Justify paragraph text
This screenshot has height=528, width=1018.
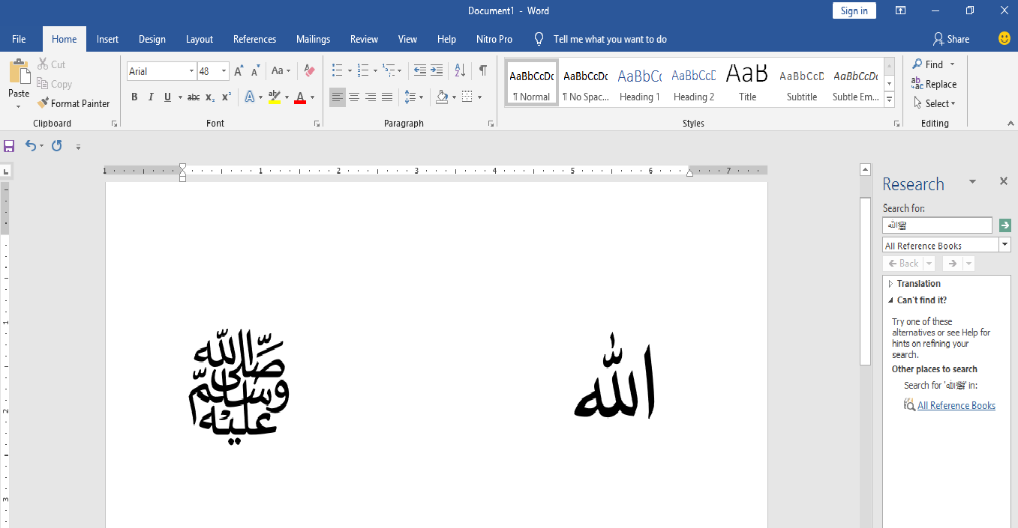point(387,97)
